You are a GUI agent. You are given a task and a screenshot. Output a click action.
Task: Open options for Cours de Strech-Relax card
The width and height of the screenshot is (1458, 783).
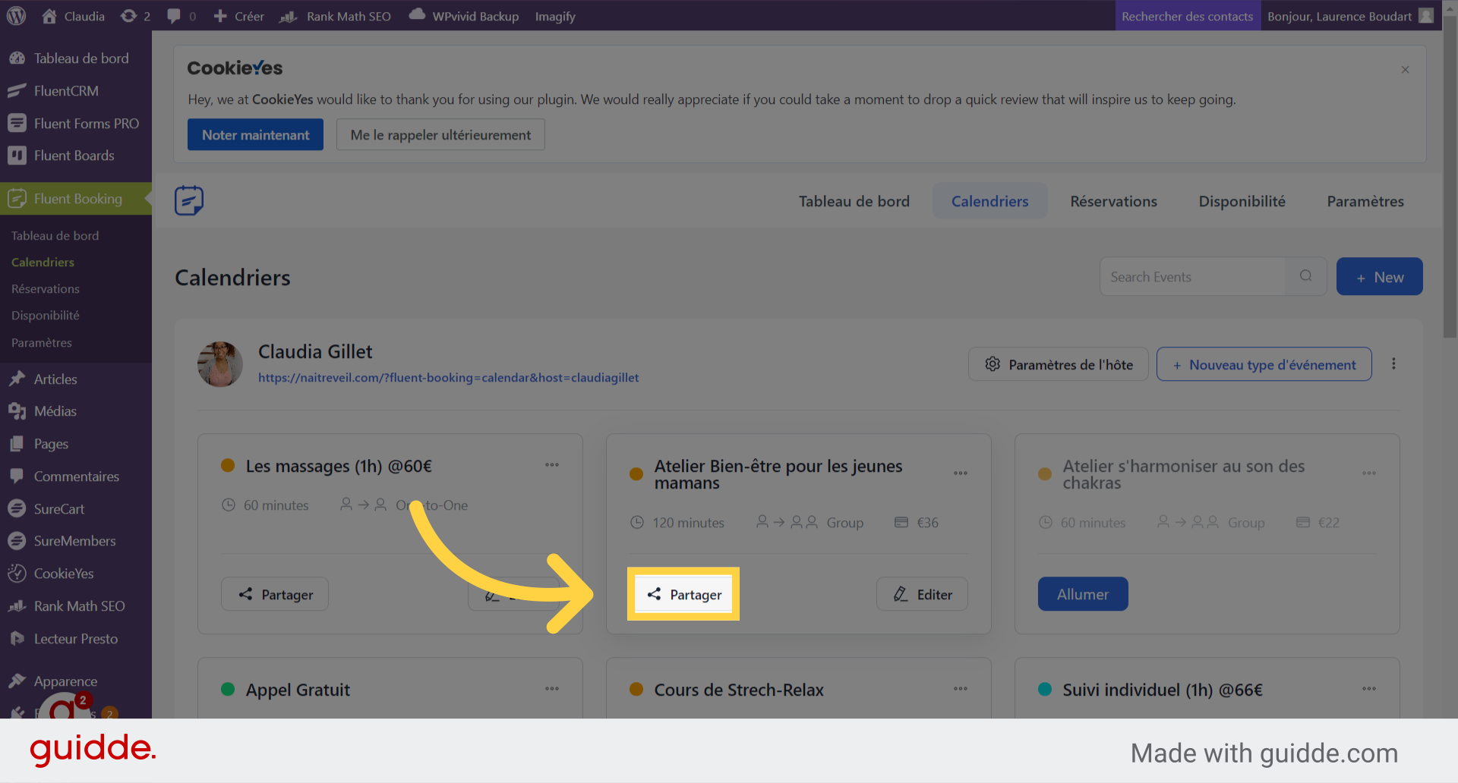(961, 689)
